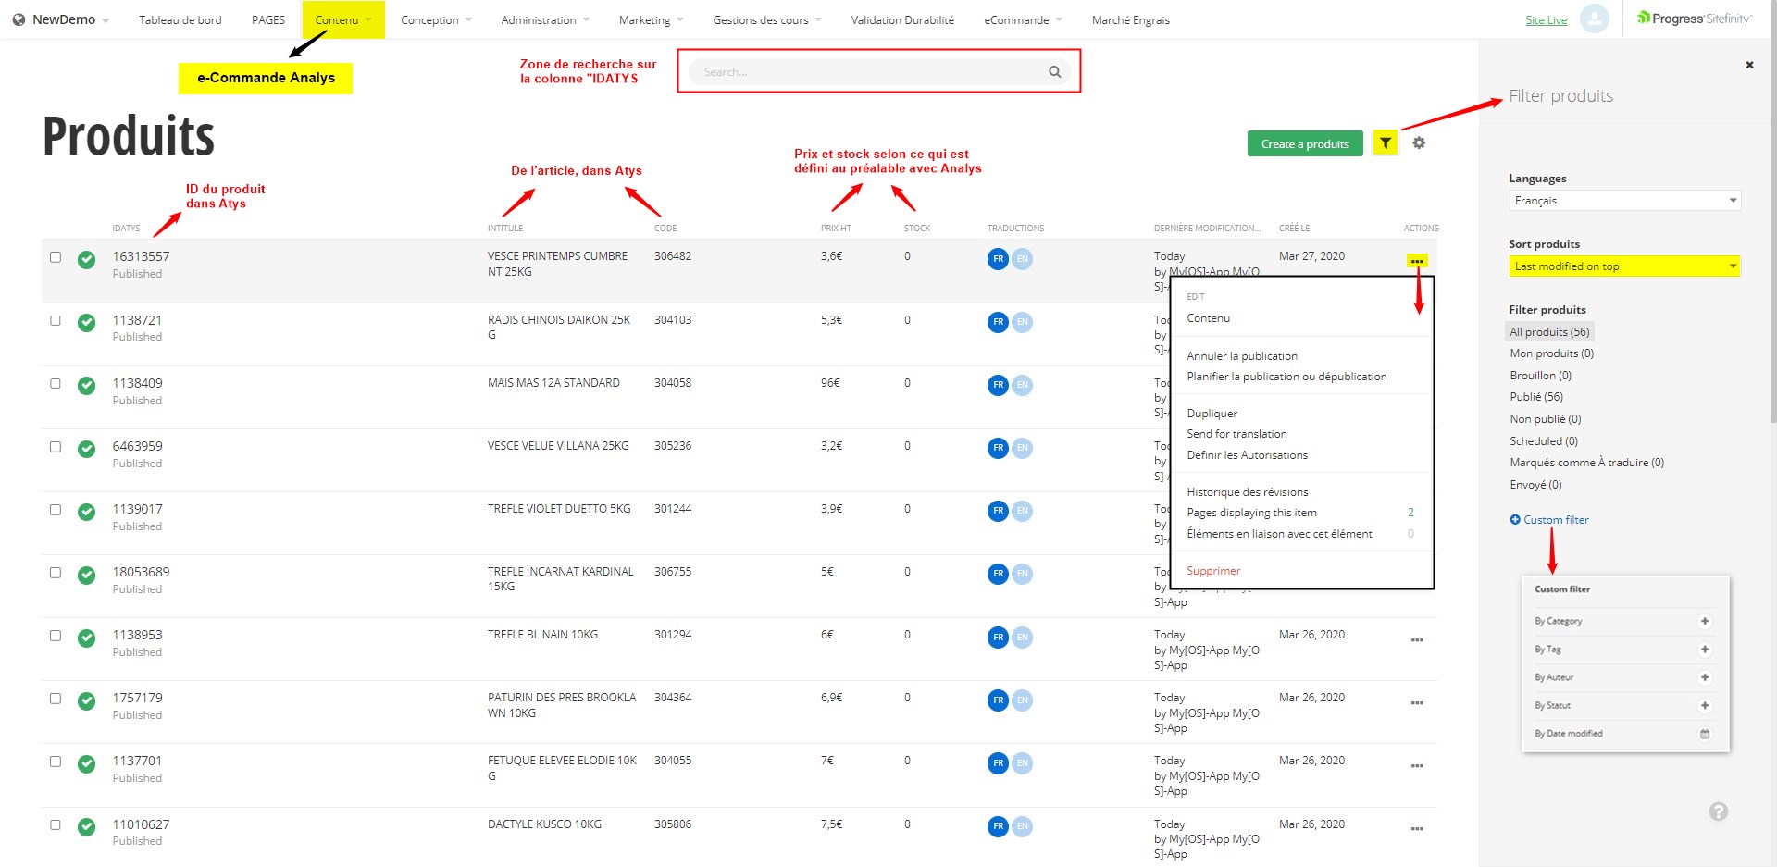Select the checkbox for TREFLE VIOLET DUETTO 5KG

[x=55, y=509]
